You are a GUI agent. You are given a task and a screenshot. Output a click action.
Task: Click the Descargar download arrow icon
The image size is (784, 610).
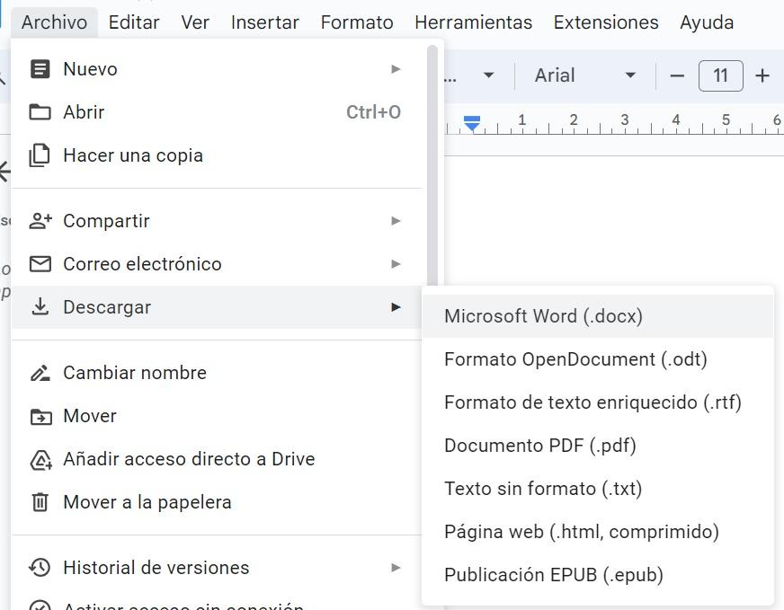click(40, 306)
